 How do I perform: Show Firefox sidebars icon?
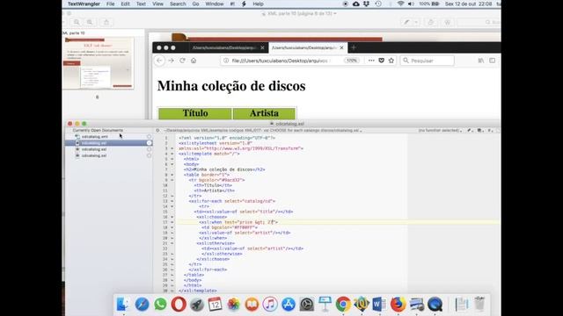493,61
